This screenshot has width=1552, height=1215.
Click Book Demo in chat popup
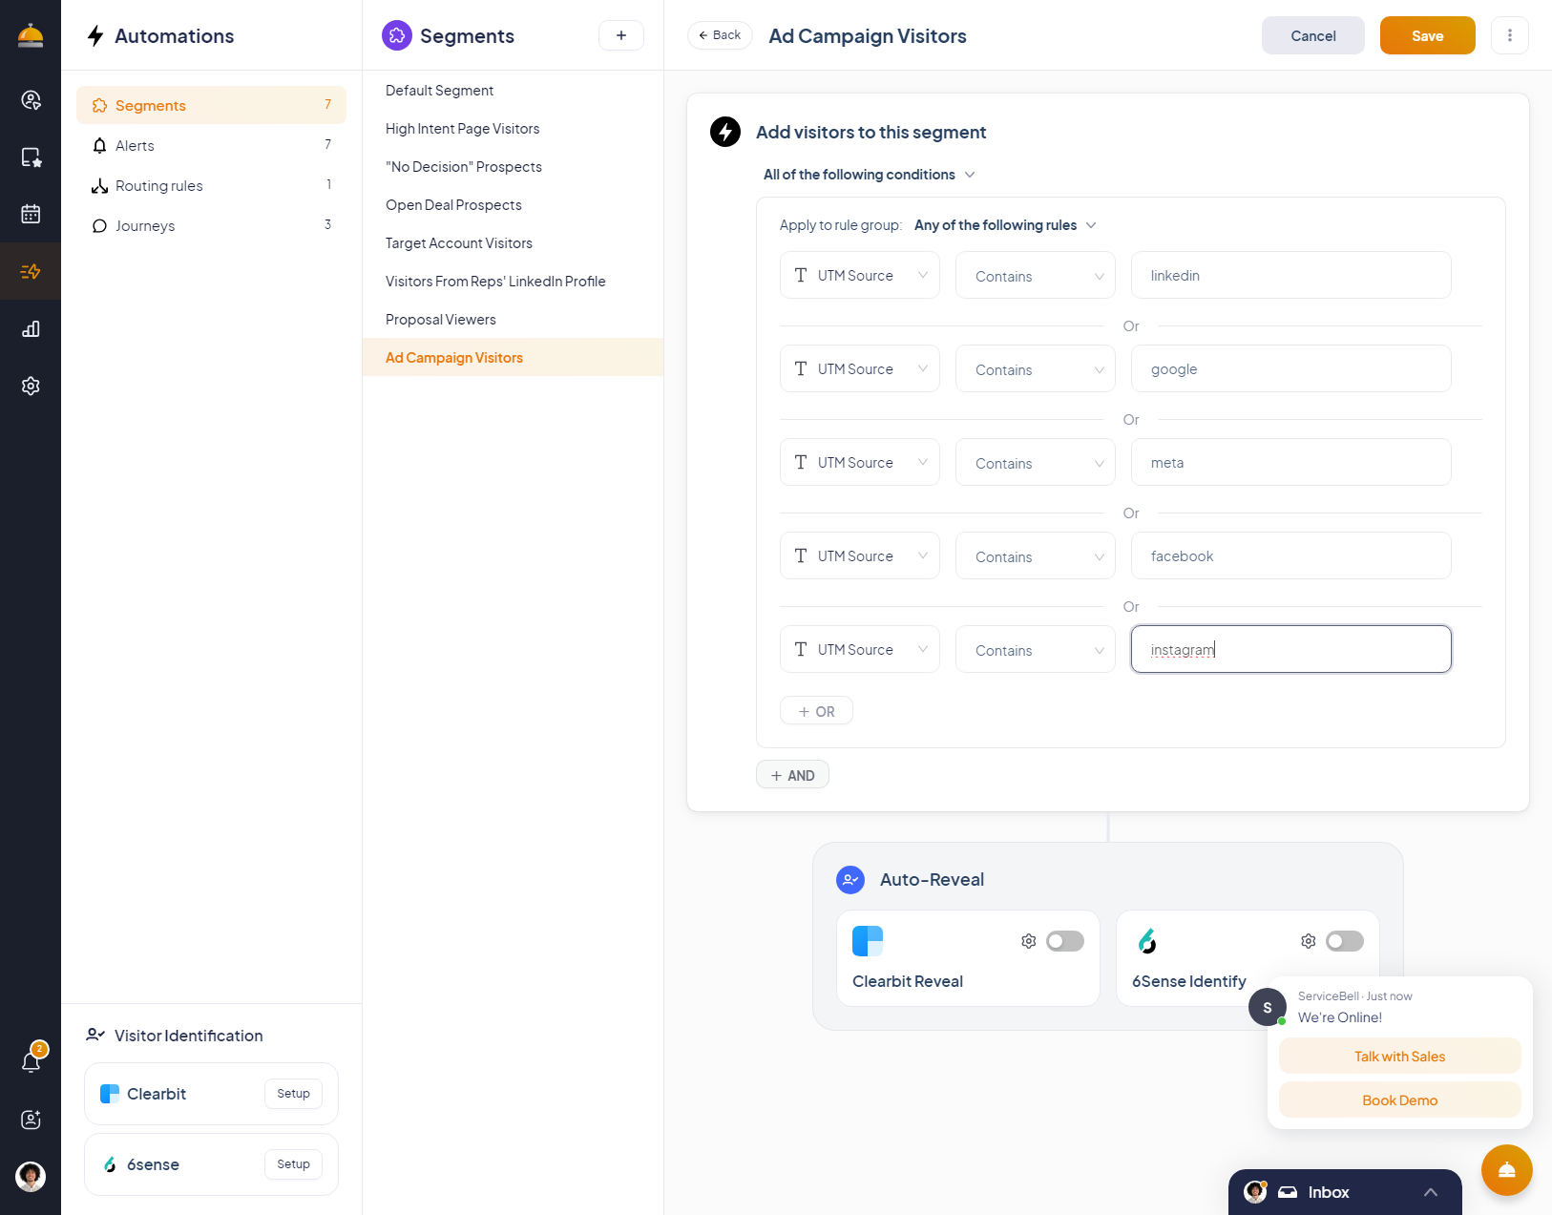click(x=1399, y=1100)
